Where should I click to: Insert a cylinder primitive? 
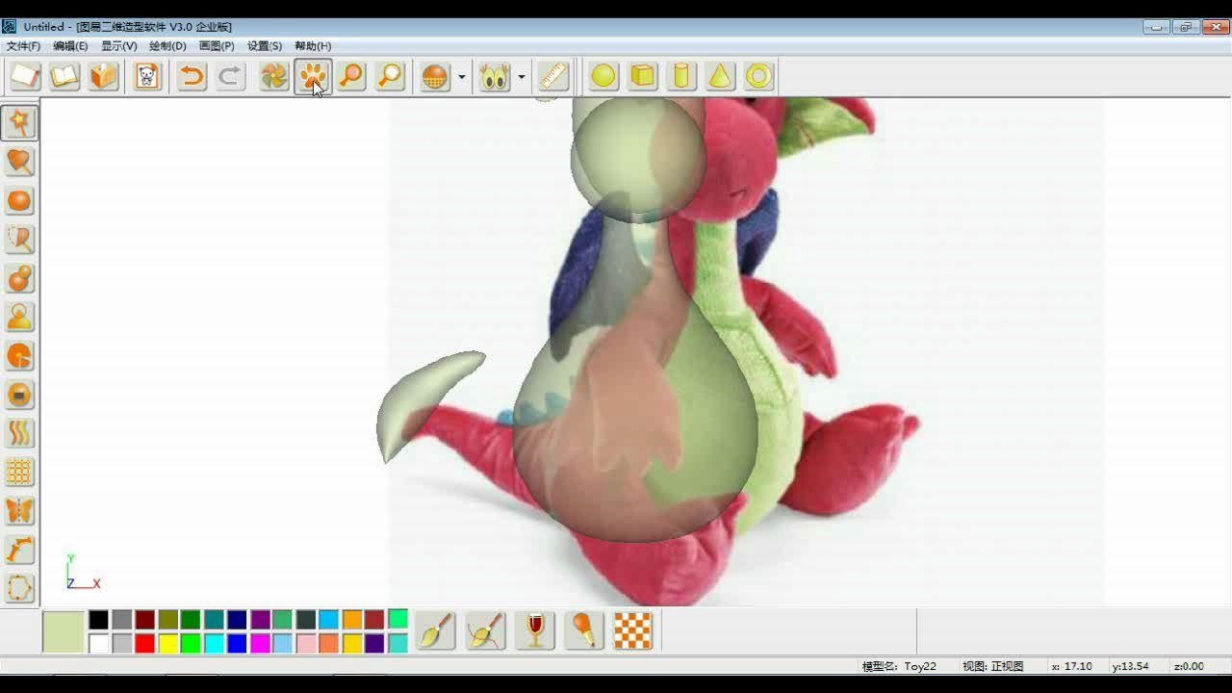(681, 76)
